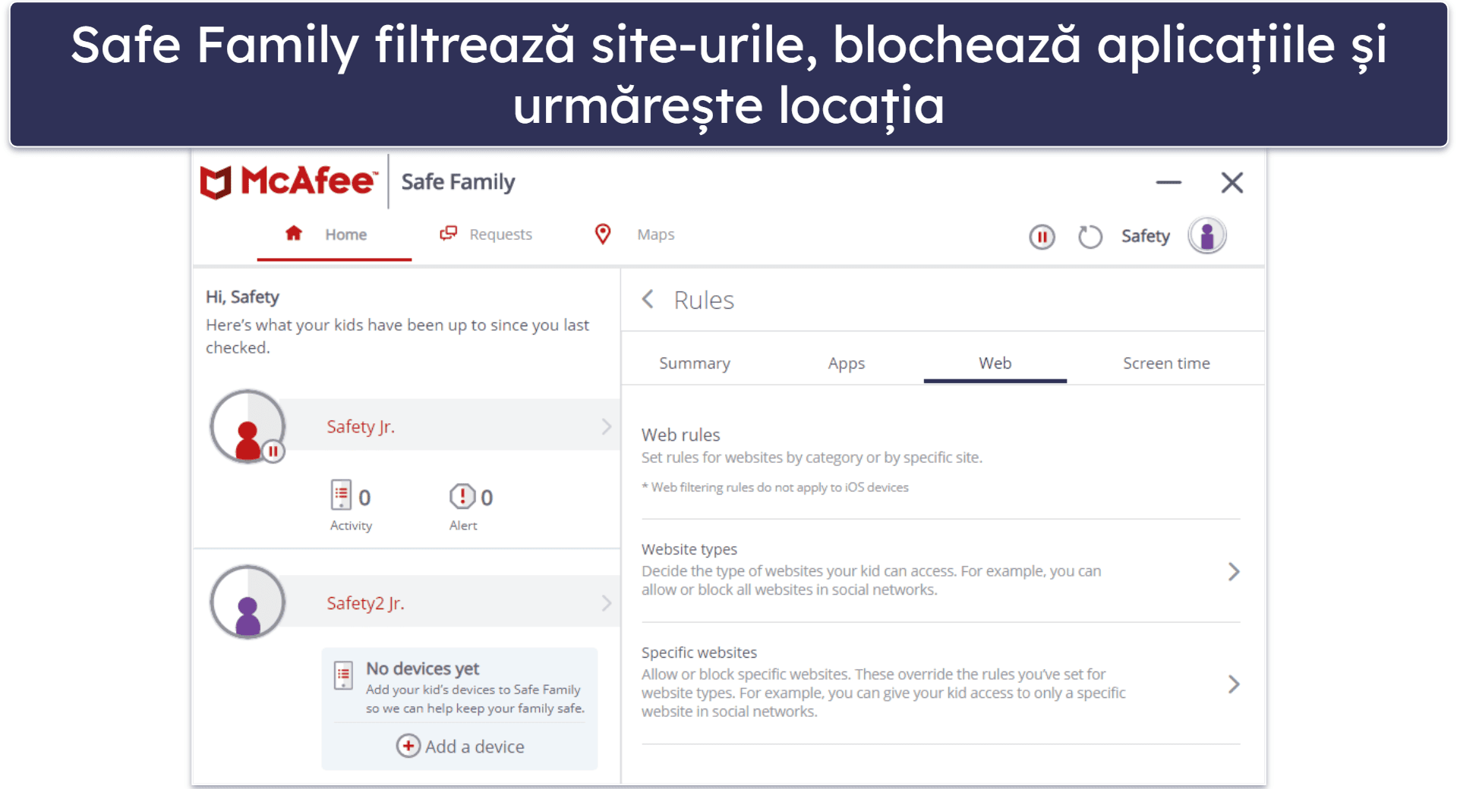Screen dimensions: 1457x789
Task: Expand the Safety Jr. row chevron
Action: pos(606,426)
